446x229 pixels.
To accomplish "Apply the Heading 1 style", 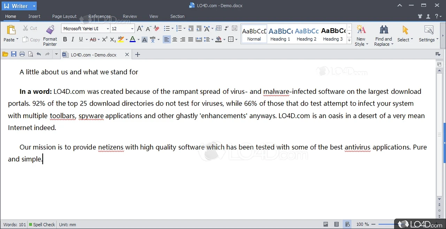I will pyautogui.click(x=280, y=34).
